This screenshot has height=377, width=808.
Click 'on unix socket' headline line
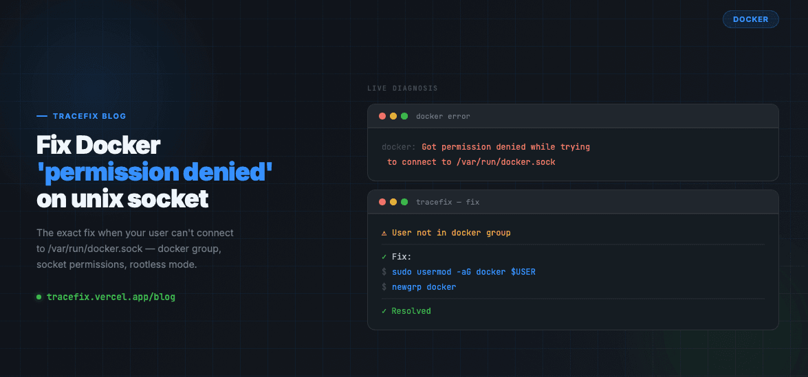click(122, 200)
